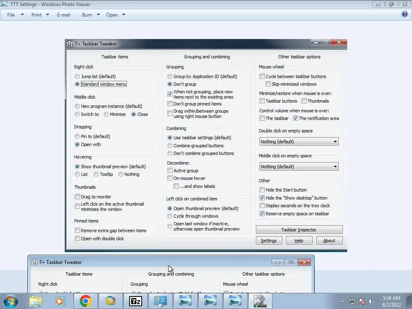
Task: Open the Control Panel taskbar button
Action: pyautogui.click(x=161, y=301)
